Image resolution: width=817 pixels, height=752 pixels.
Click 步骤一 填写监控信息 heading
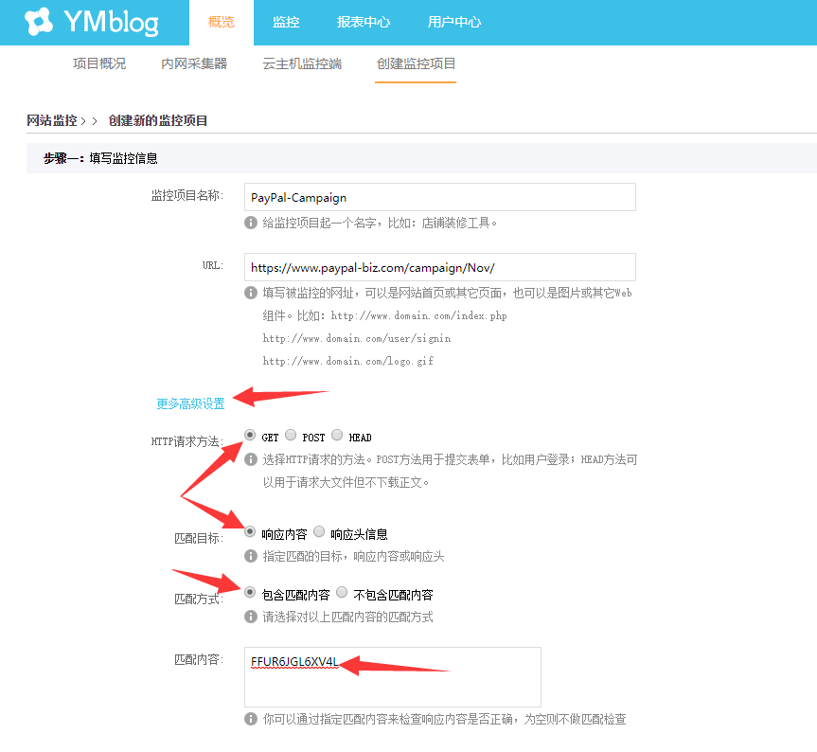100,158
